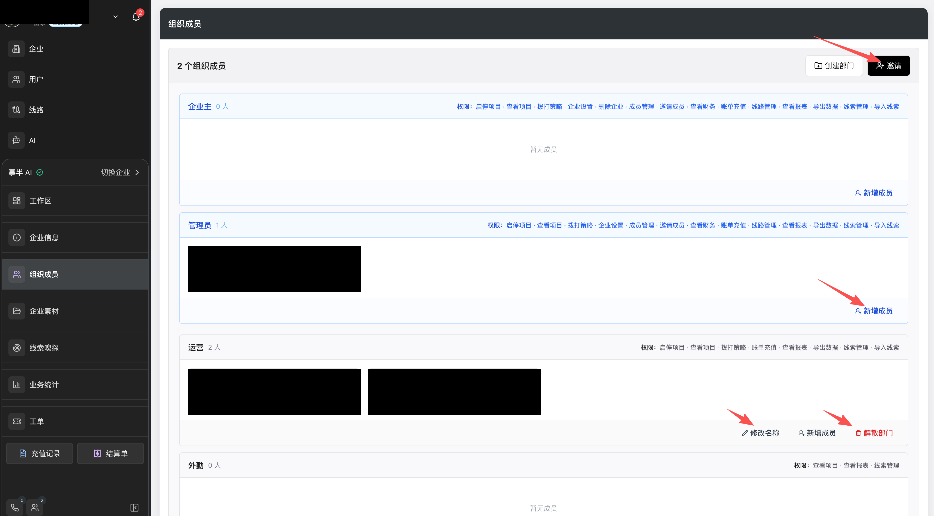Click 暂无成员 in the 企业主 group
This screenshot has height=516, width=934.
tap(543, 149)
